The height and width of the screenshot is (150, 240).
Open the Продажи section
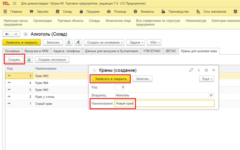click(x=90, y=12)
